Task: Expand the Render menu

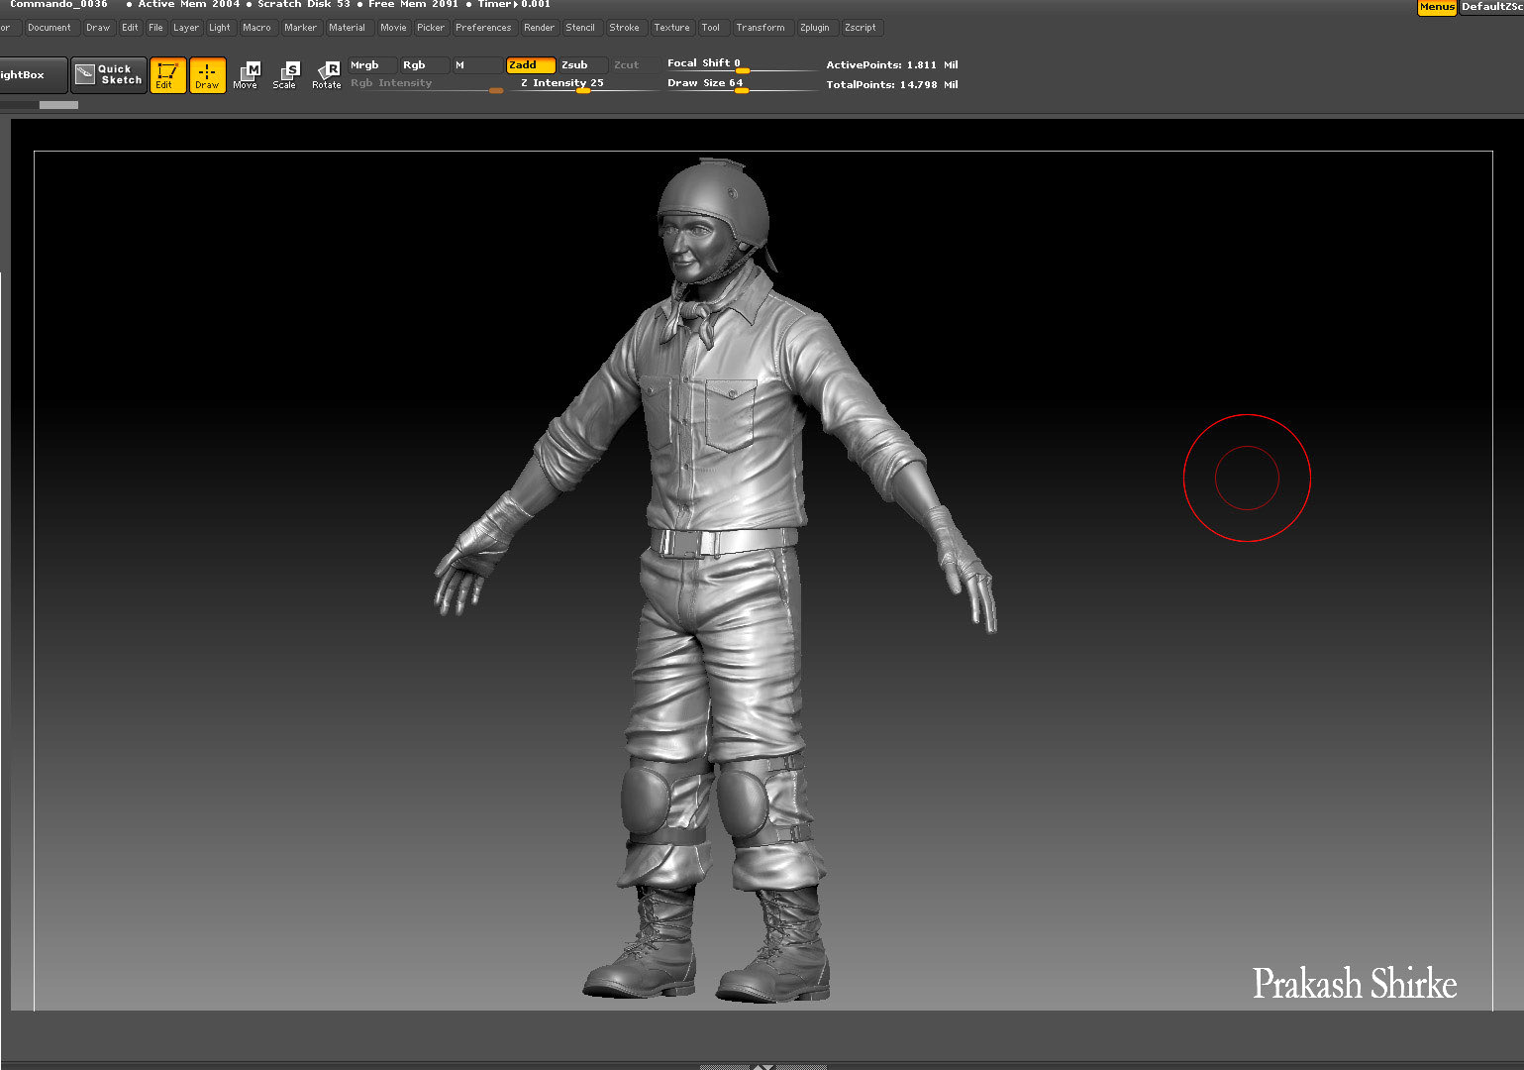Action: [x=539, y=28]
